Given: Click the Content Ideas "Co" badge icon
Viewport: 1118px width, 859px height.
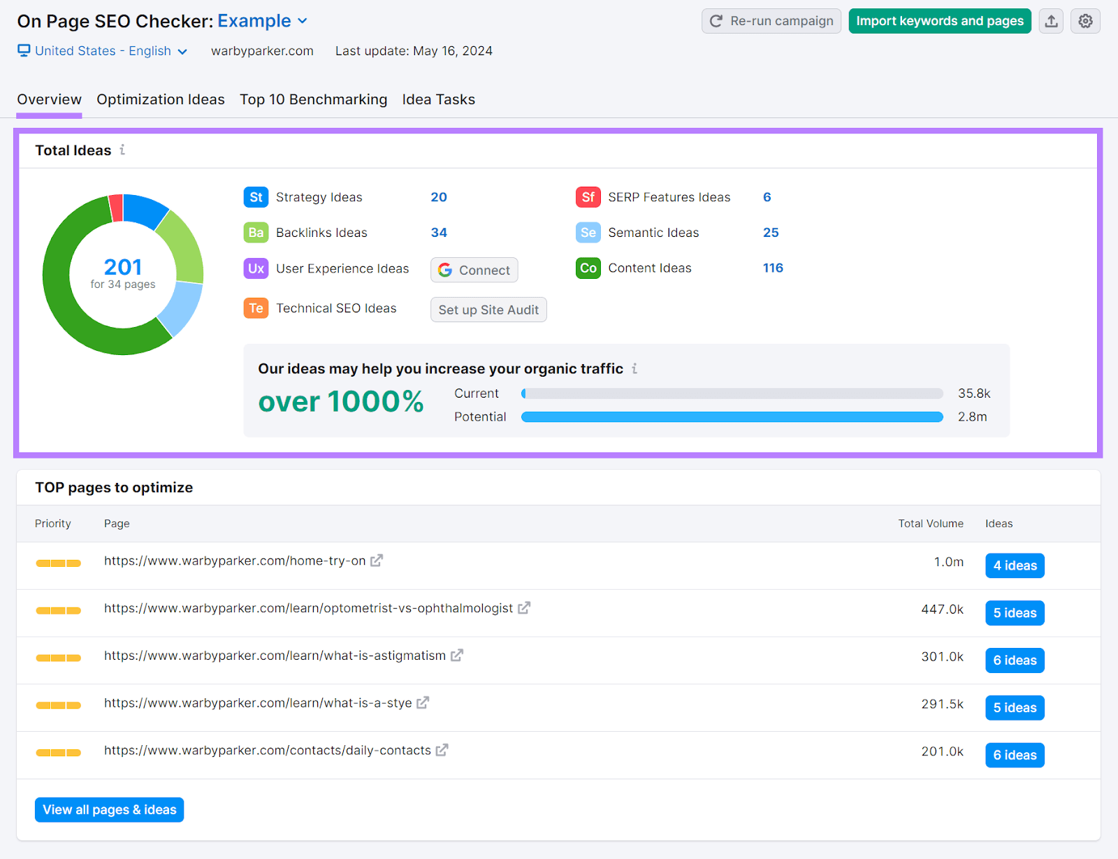Looking at the screenshot, I should tap(588, 268).
